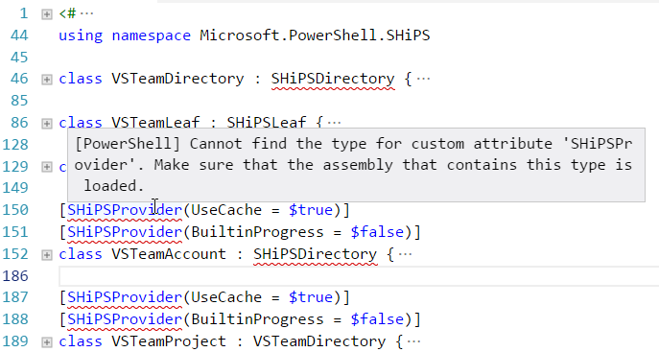Click the underlined SHiPSDirectory on line 46

pyautogui.click(x=333, y=79)
